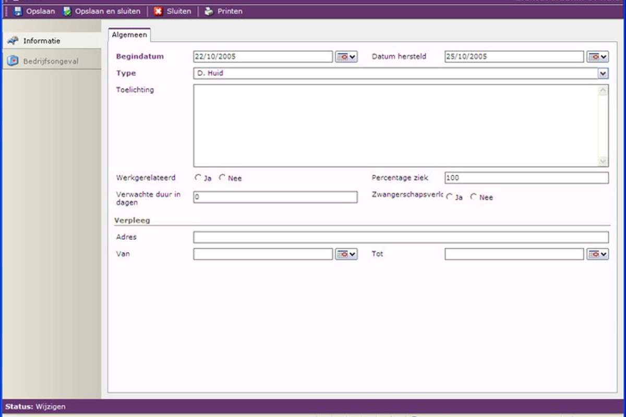This screenshot has width=626, height=417.
Task: Select Ja for Zwangerschapsverlof
Action: 449,197
